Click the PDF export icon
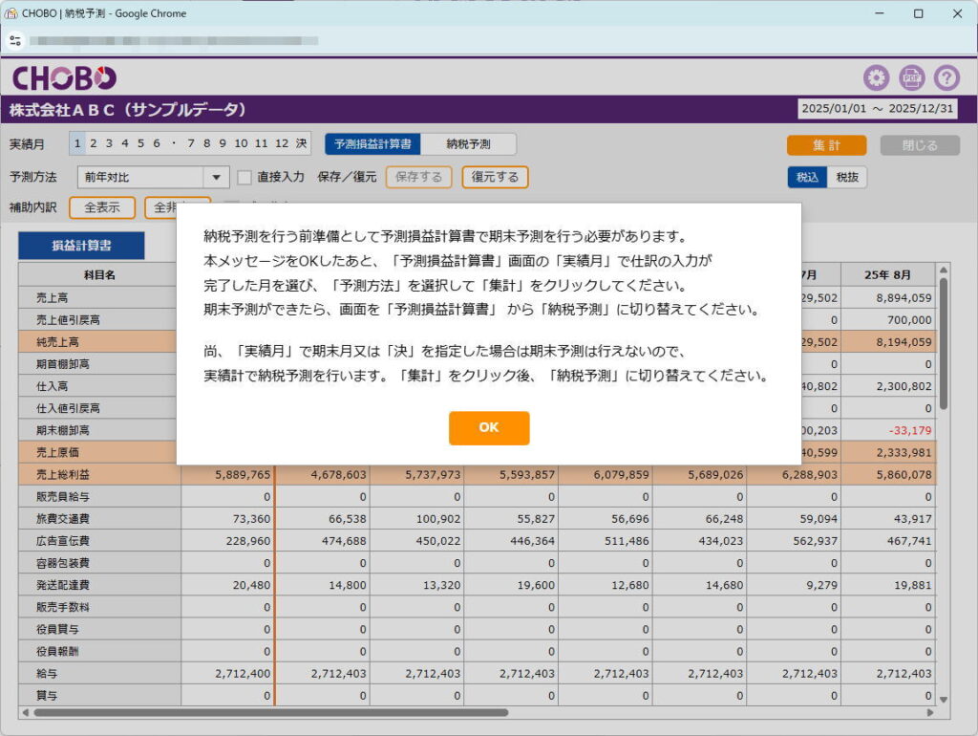Image resolution: width=978 pixels, height=736 pixels. (912, 78)
